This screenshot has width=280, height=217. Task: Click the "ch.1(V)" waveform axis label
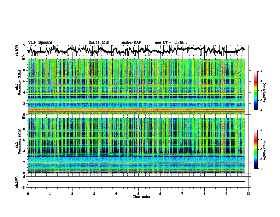tap(17, 50)
